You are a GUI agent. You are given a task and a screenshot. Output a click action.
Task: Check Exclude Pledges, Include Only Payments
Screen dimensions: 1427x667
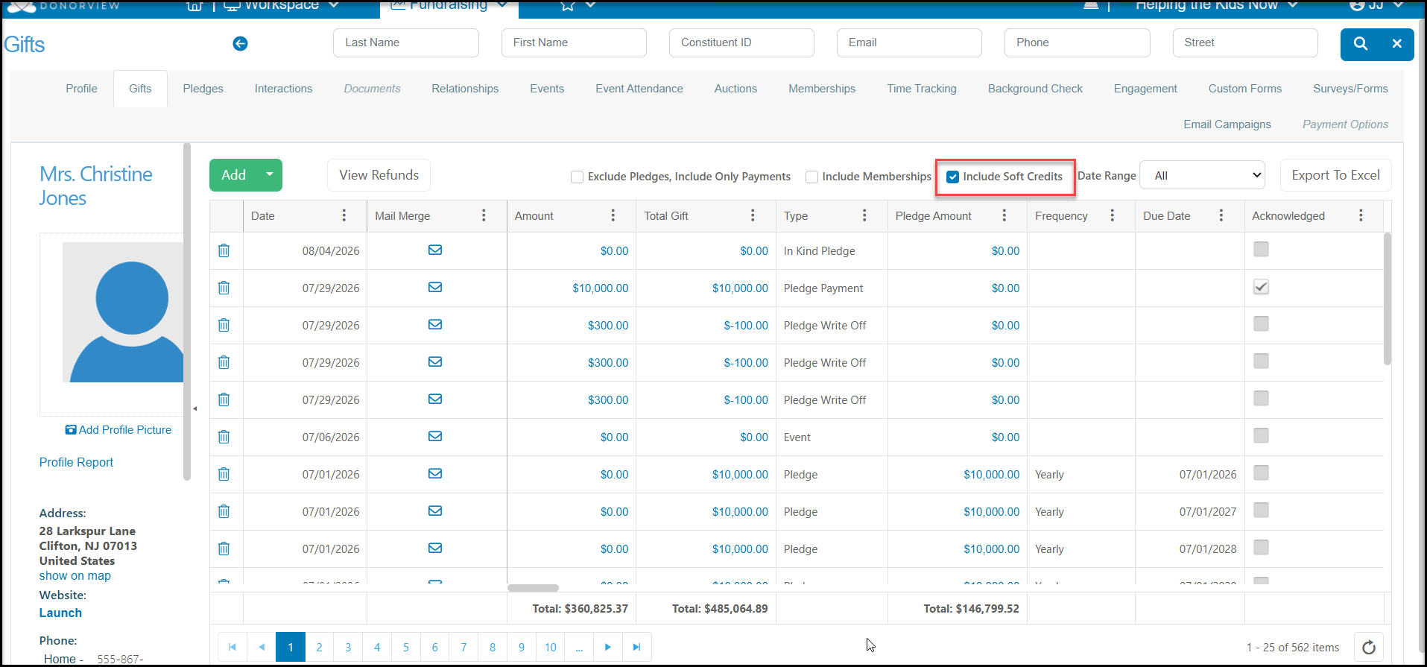point(577,177)
